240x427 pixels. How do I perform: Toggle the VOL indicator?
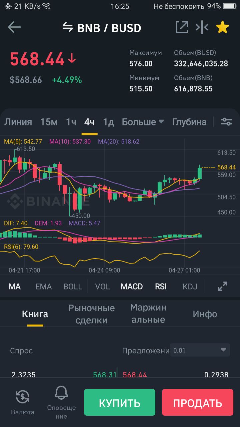pyautogui.click(x=102, y=287)
